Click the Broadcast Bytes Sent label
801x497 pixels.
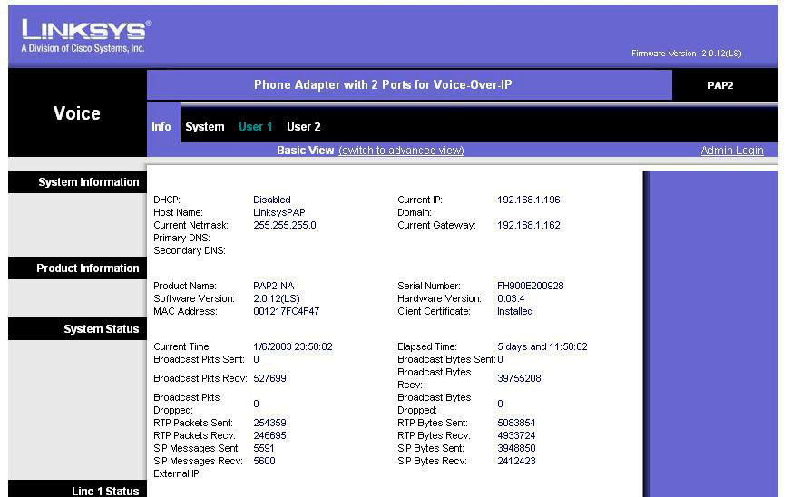pos(446,359)
